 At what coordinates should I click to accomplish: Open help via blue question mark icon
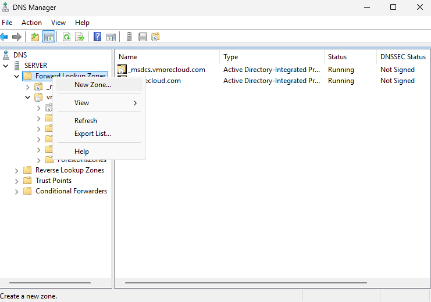coord(97,37)
